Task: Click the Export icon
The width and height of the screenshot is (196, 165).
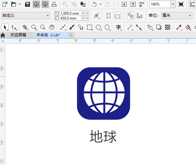Action: point(133,4)
